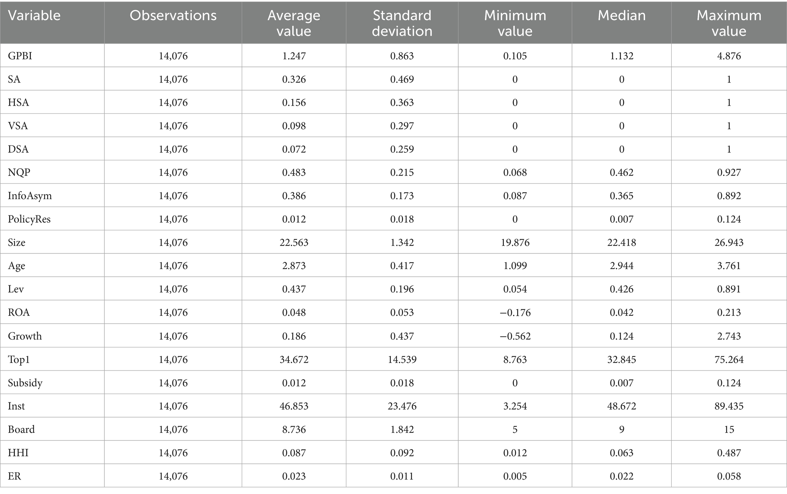Viewport: 787px width, 494px height.
Task: Click the Age median value 2.944
Action: tap(621, 266)
